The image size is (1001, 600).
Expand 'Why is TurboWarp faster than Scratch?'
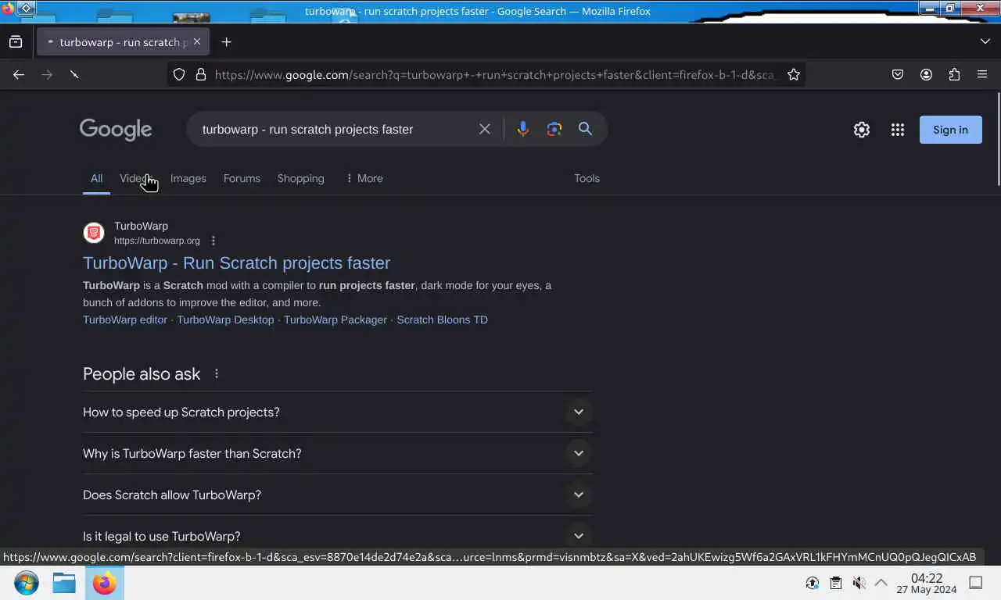pos(338,453)
